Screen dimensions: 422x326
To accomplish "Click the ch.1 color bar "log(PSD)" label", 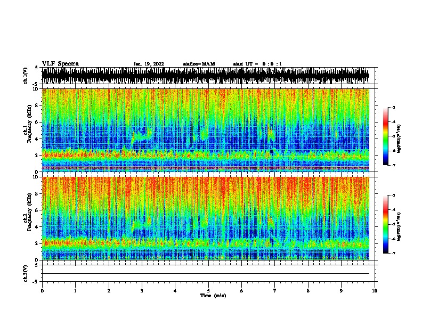I will point(399,138).
